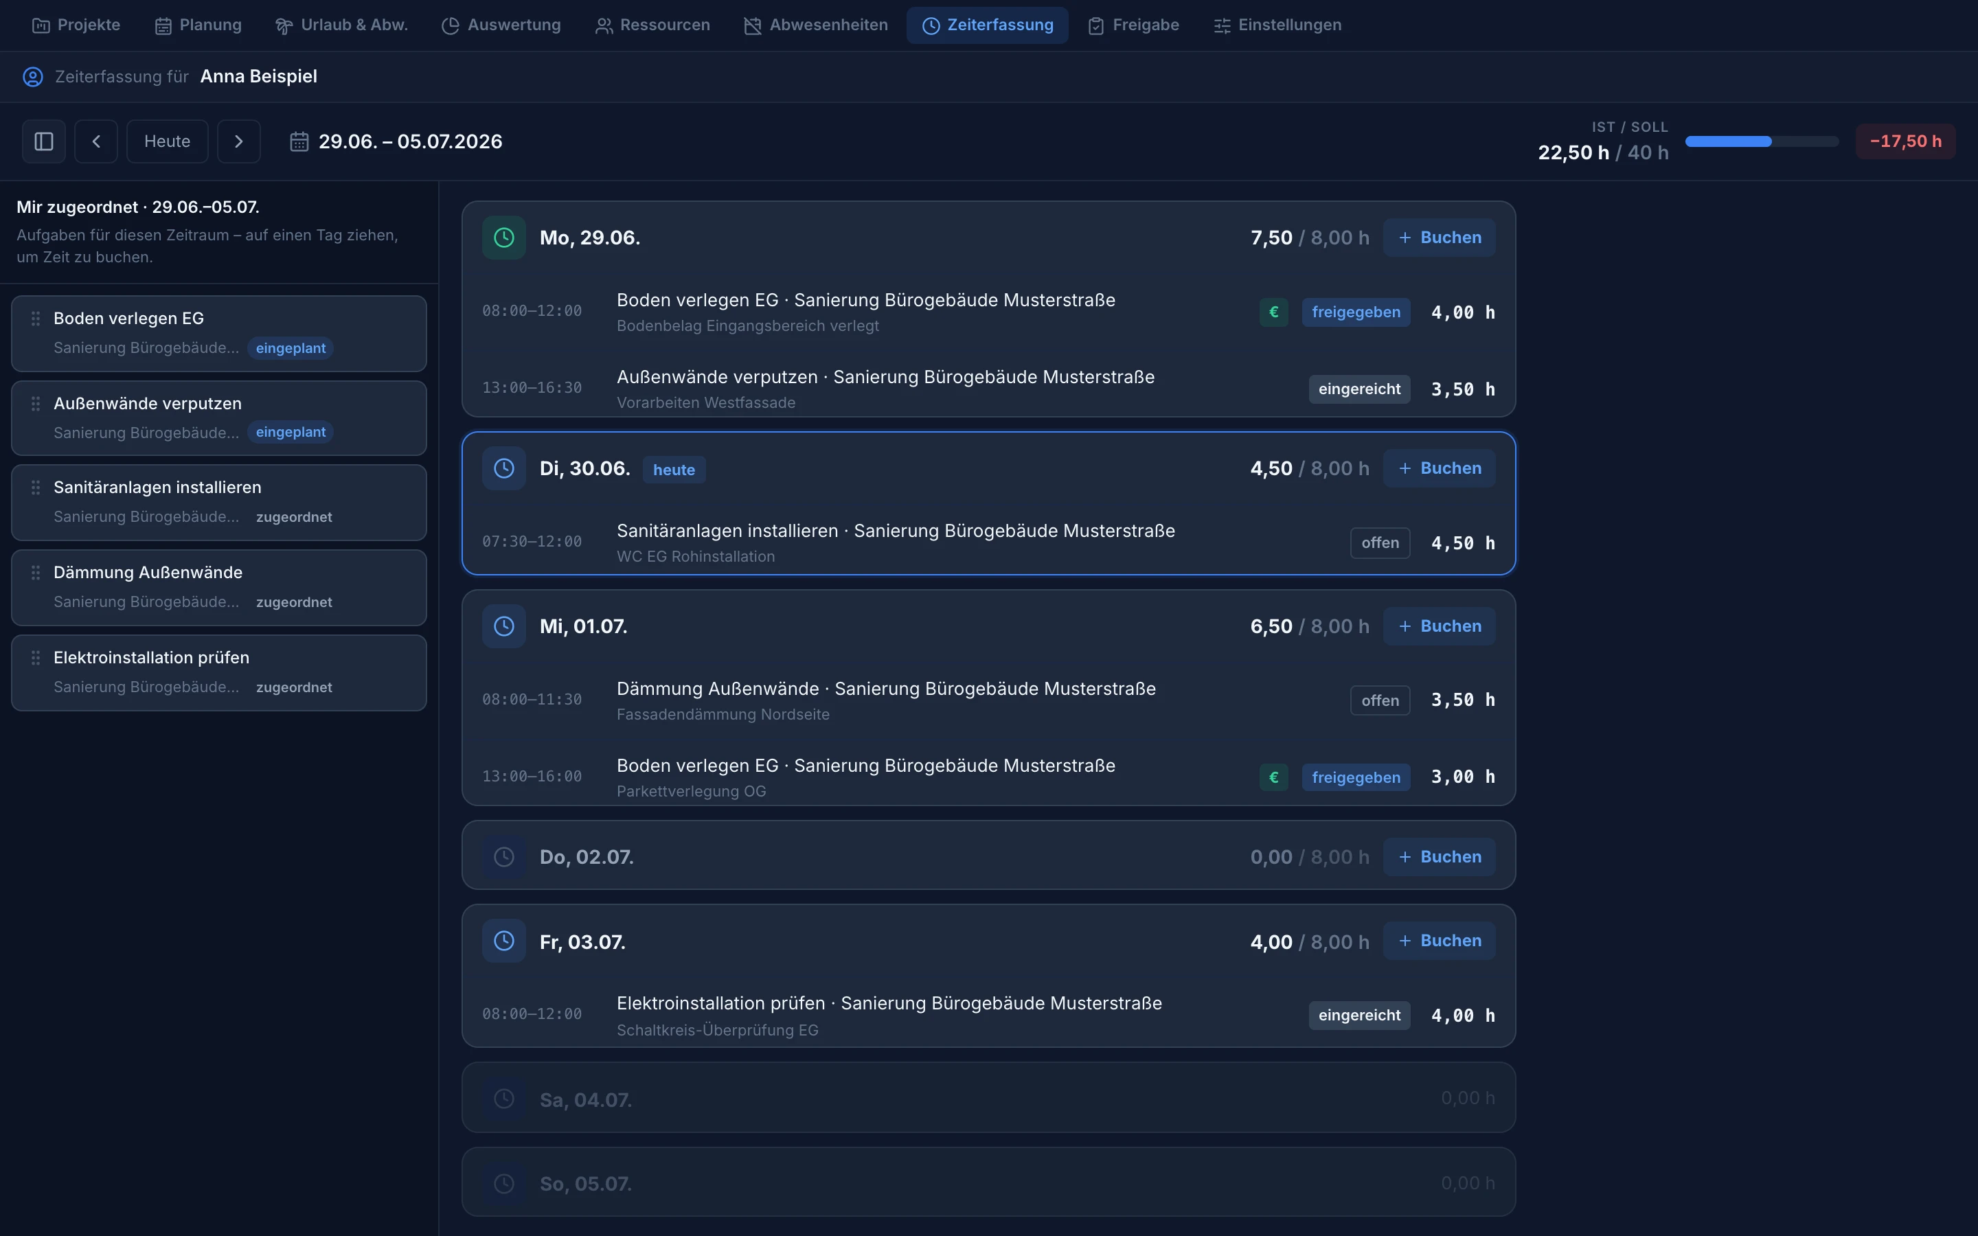Click the clock icon for Mi, 01.07.

(504, 626)
